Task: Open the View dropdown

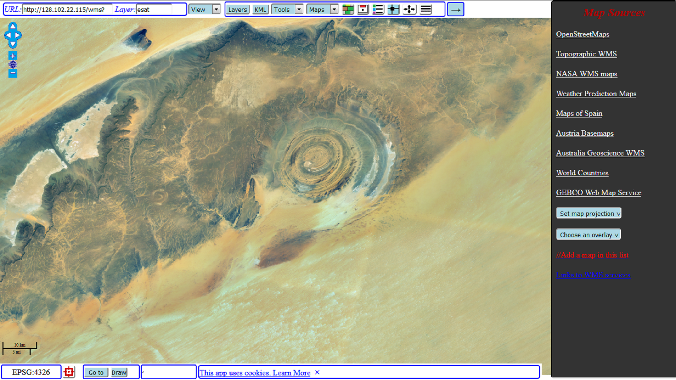Action: (205, 9)
